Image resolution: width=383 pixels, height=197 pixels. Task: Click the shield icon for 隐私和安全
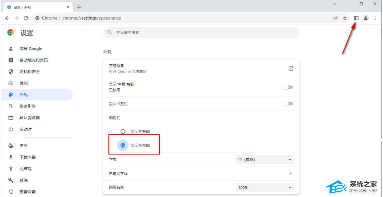click(11, 72)
